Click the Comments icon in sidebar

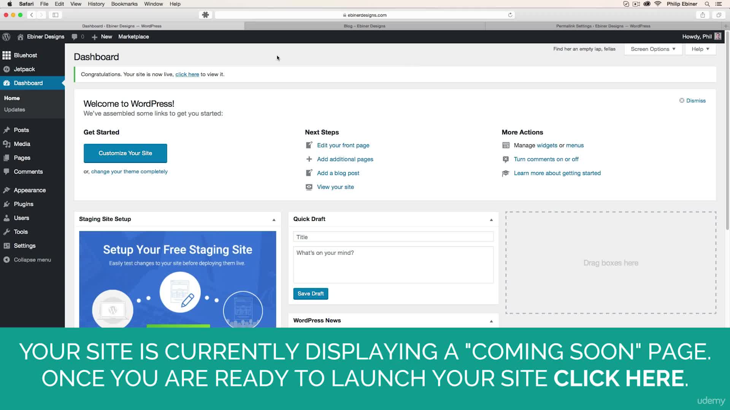[6, 172]
